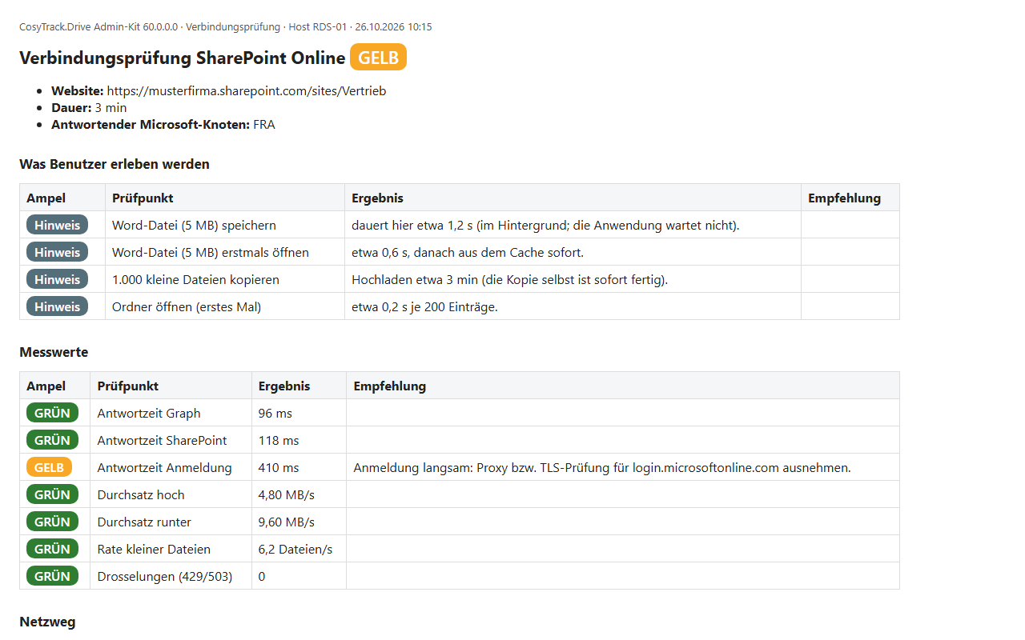The image size is (1025, 640).
Task: Select 'Word-Datei (5 MB) speichern' cell
Action: pyautogui.click(x=224, y=225)
